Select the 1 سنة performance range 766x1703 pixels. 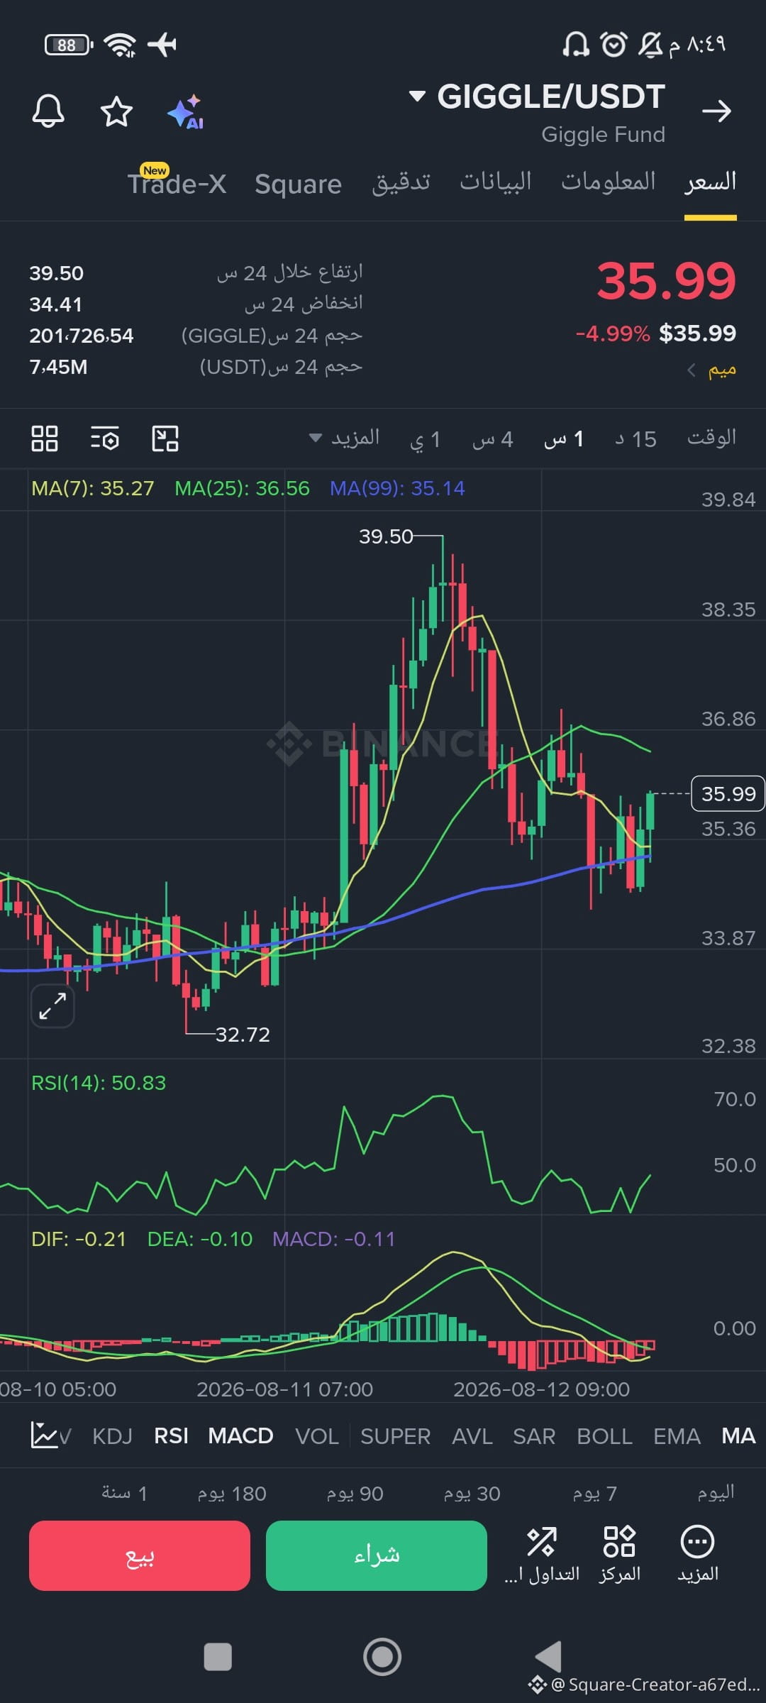click(124, 1493)
